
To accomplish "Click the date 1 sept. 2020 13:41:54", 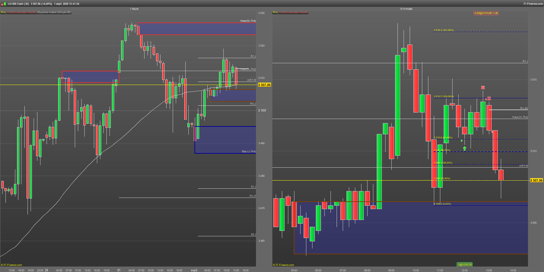I will point(67,4).
